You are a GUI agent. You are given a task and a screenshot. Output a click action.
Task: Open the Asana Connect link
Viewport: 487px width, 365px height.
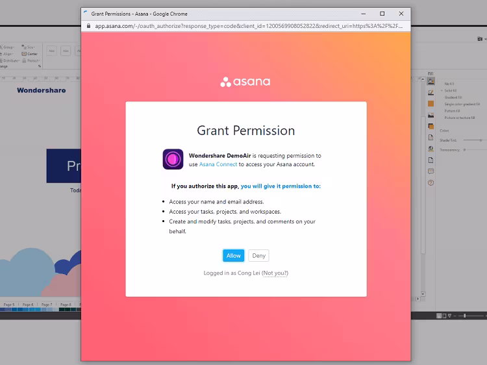click(218, 164)
